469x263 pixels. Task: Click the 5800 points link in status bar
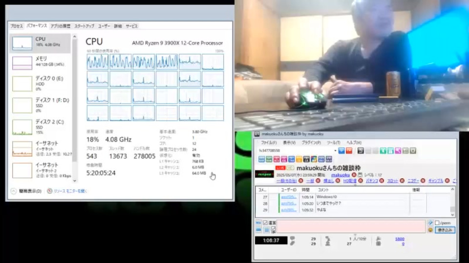pyautogui.click(x=400, y=239)
